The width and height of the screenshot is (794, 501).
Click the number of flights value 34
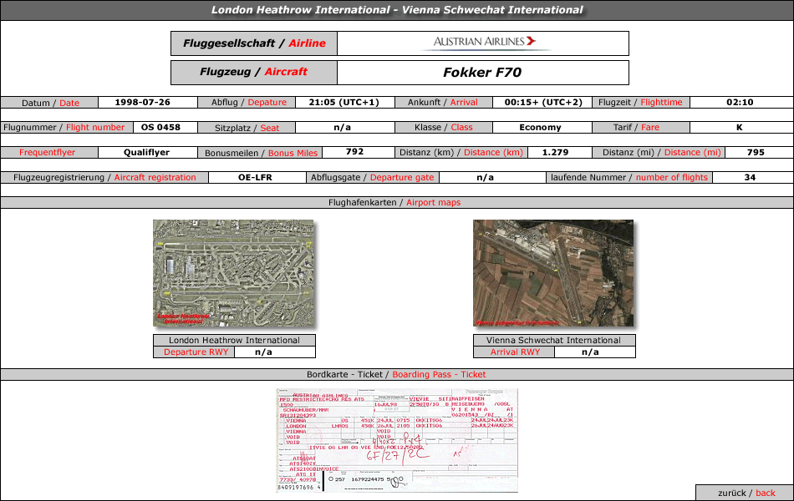[x=750, y=178]
